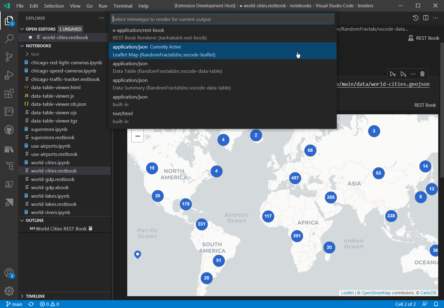Click the synchronize changes icon in status bar
Image resolution: width=444 pixels, height=308 pixels.
[31, 304]
